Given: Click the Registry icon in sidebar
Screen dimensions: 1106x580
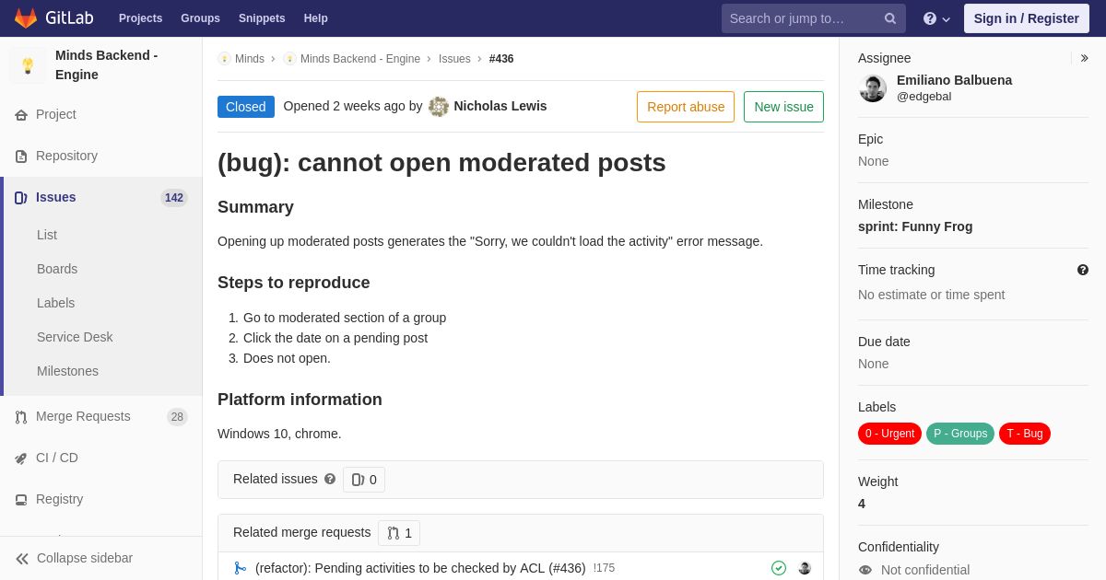Looking at the screenshot, I should [x=21, y=500].
